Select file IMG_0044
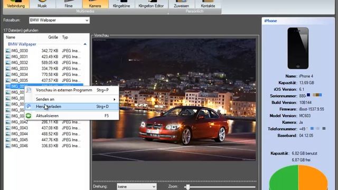This screenshot has width=338, height=190. coord(20,134)
